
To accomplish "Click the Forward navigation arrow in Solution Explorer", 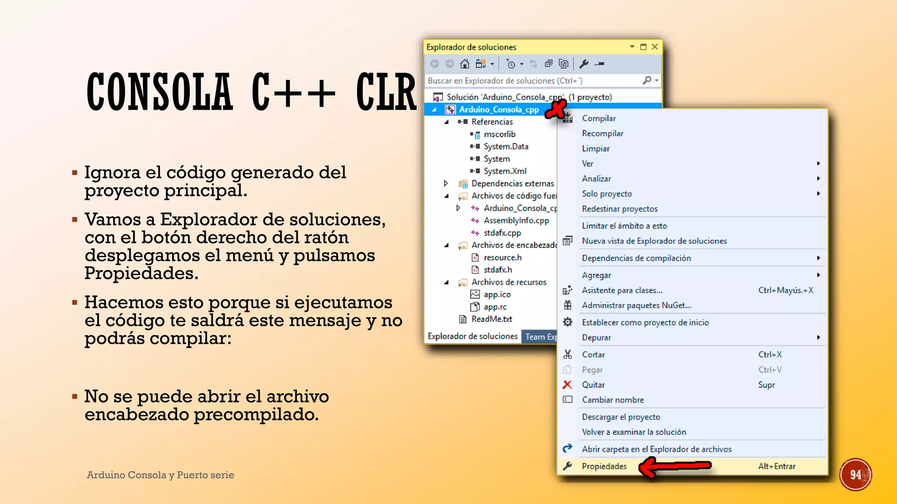I will [449, 64].
